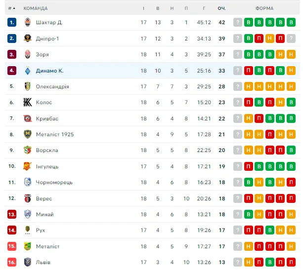
Task: Click the Dnipro-1 club crest
Action: tap(28, 39)
